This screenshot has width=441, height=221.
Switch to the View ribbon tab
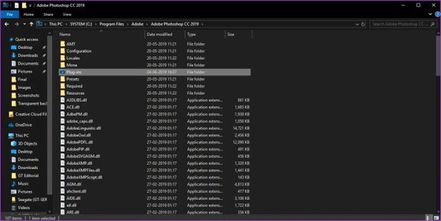tap(67, 15)
